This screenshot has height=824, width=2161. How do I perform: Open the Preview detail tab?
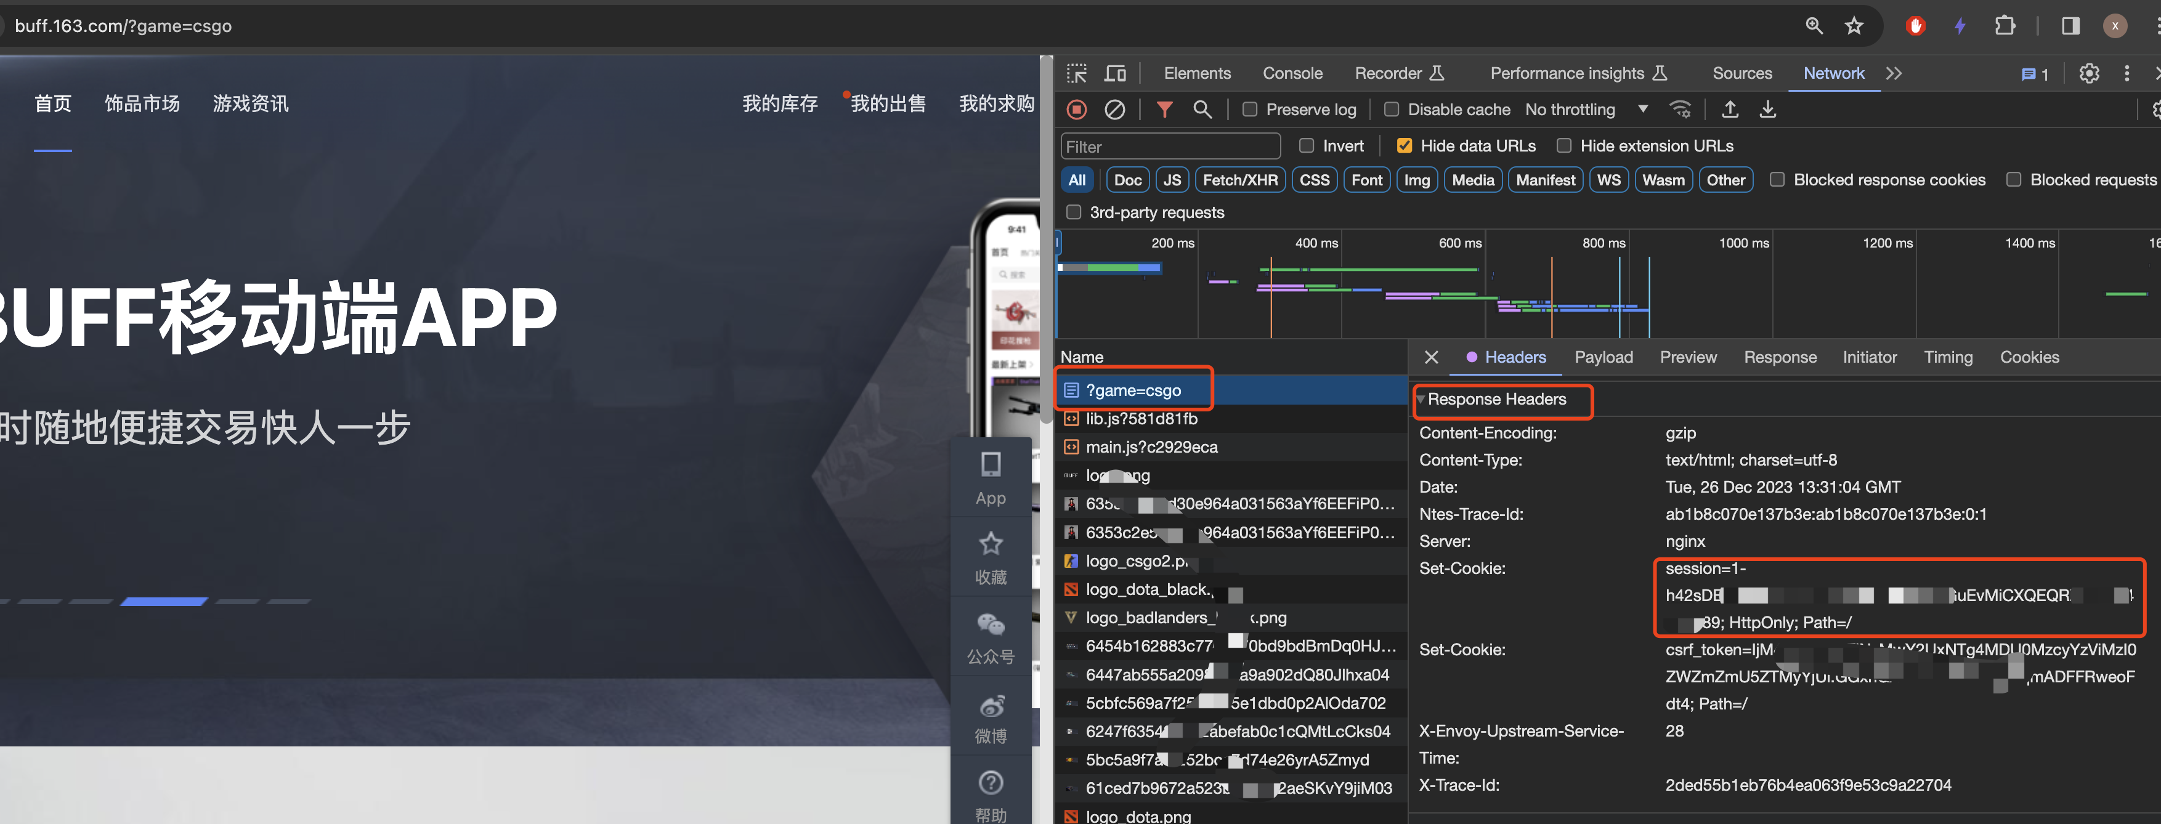(1688, 357)
